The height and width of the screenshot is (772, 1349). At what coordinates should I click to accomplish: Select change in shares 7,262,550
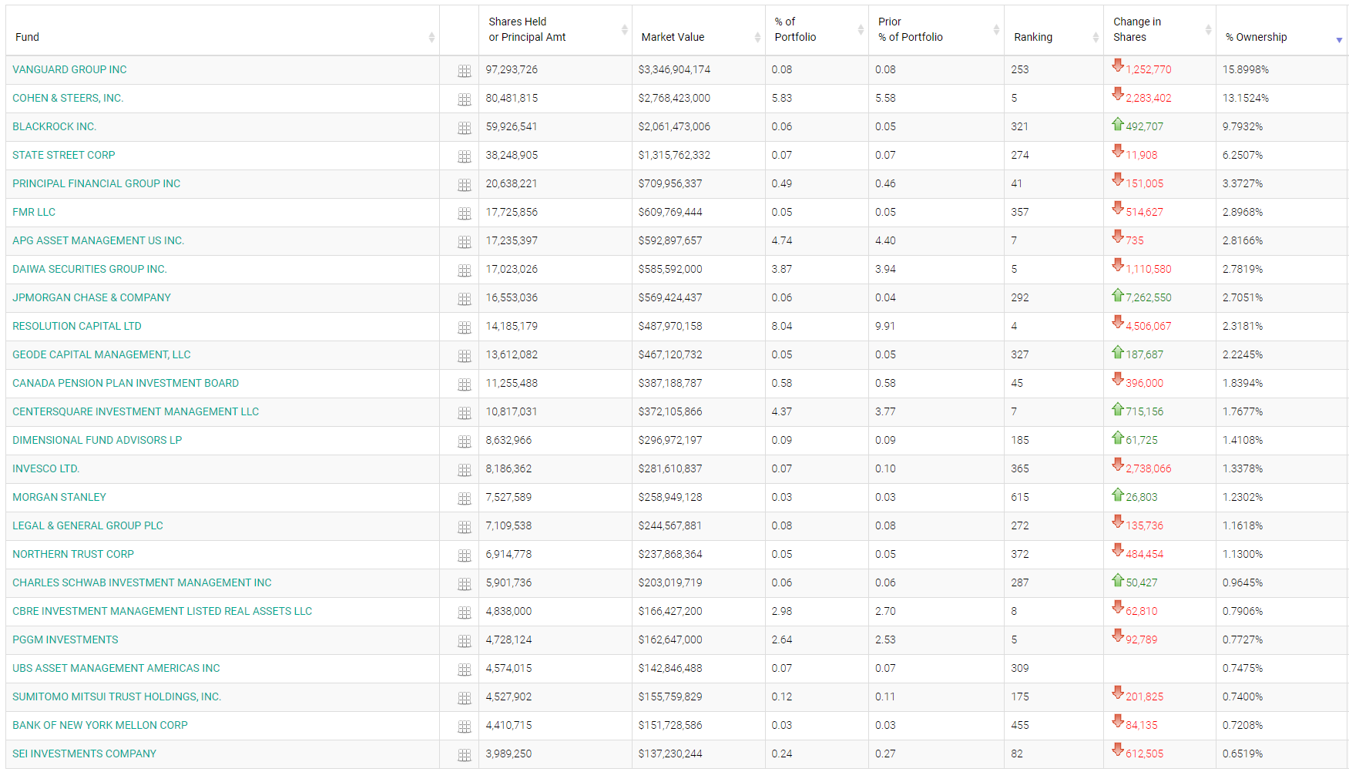pyautogui.click(x=1148, y=297)
